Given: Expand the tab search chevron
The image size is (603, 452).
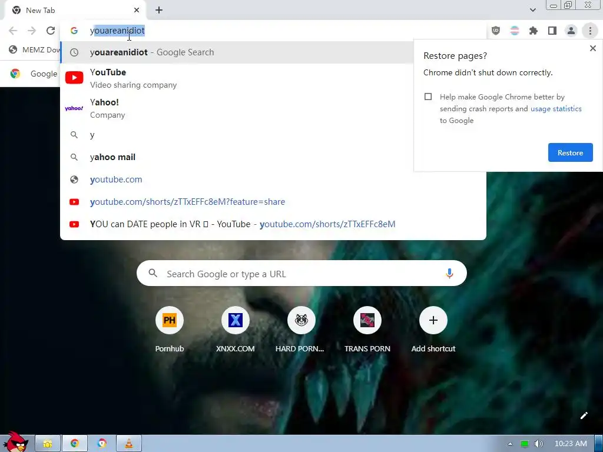Looking at the screenshot, I should tap(532, 10).
